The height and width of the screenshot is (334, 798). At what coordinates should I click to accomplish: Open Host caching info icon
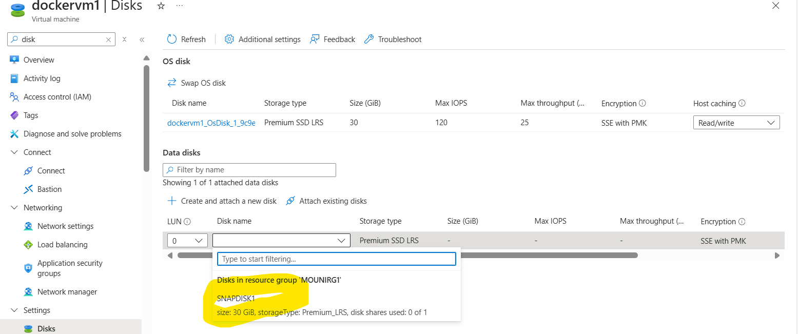pyautogui.click(x=742, y=103)
